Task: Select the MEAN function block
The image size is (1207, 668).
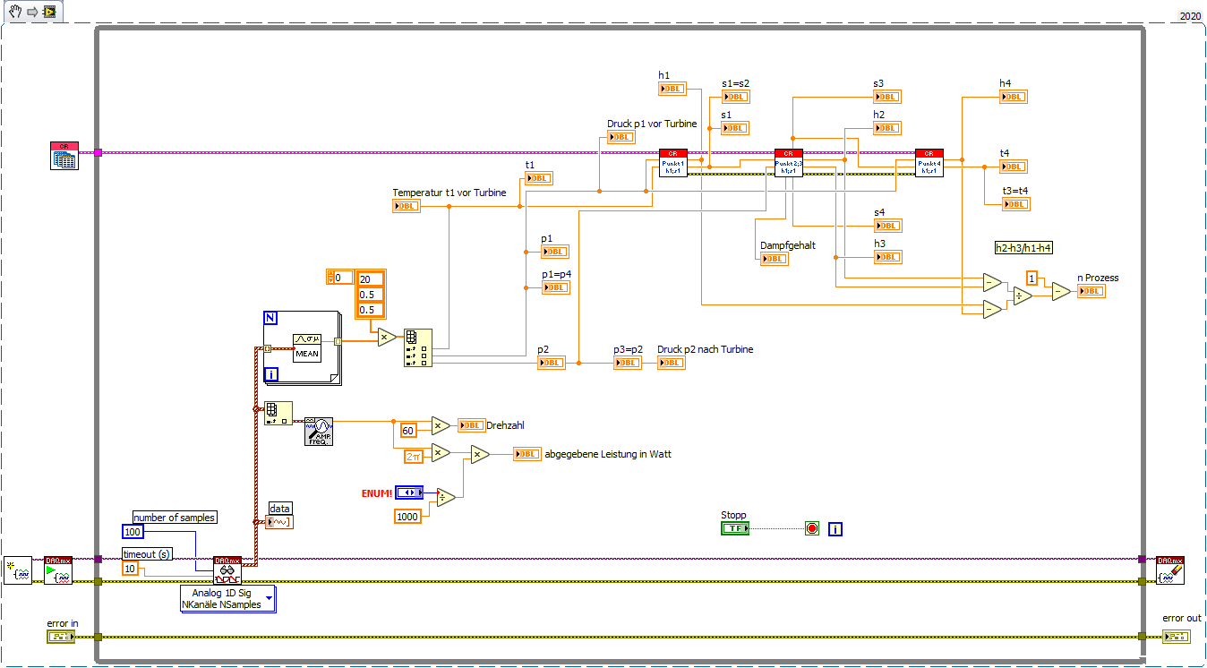Action: [307, 347]
